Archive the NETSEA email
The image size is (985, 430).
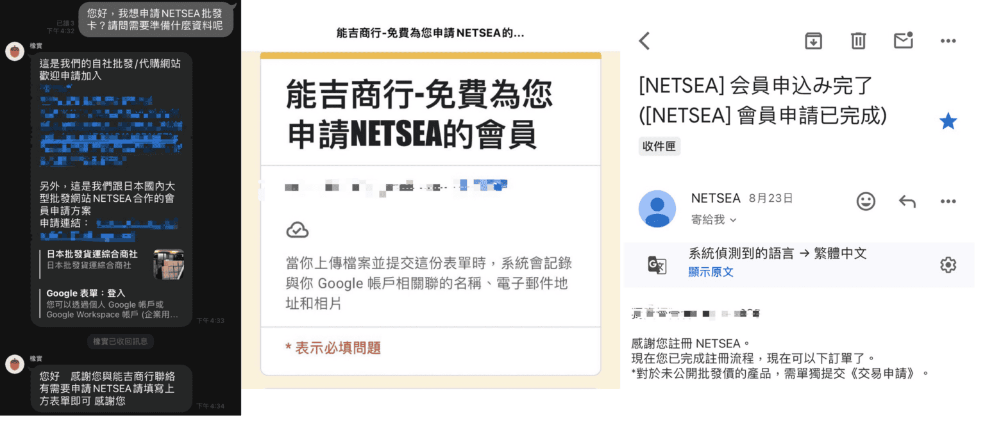813,40
